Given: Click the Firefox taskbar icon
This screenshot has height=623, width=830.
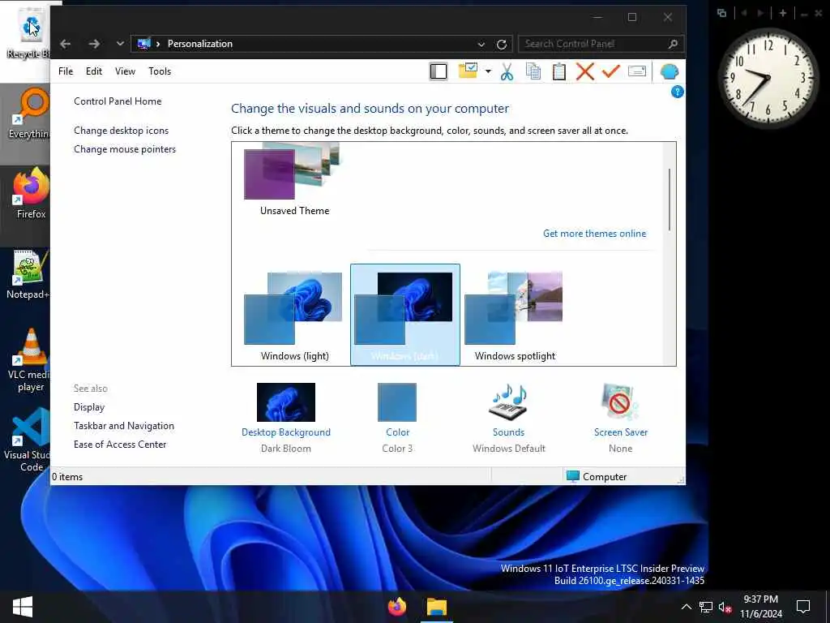Looking at the screenshot, I should (397, 607).
